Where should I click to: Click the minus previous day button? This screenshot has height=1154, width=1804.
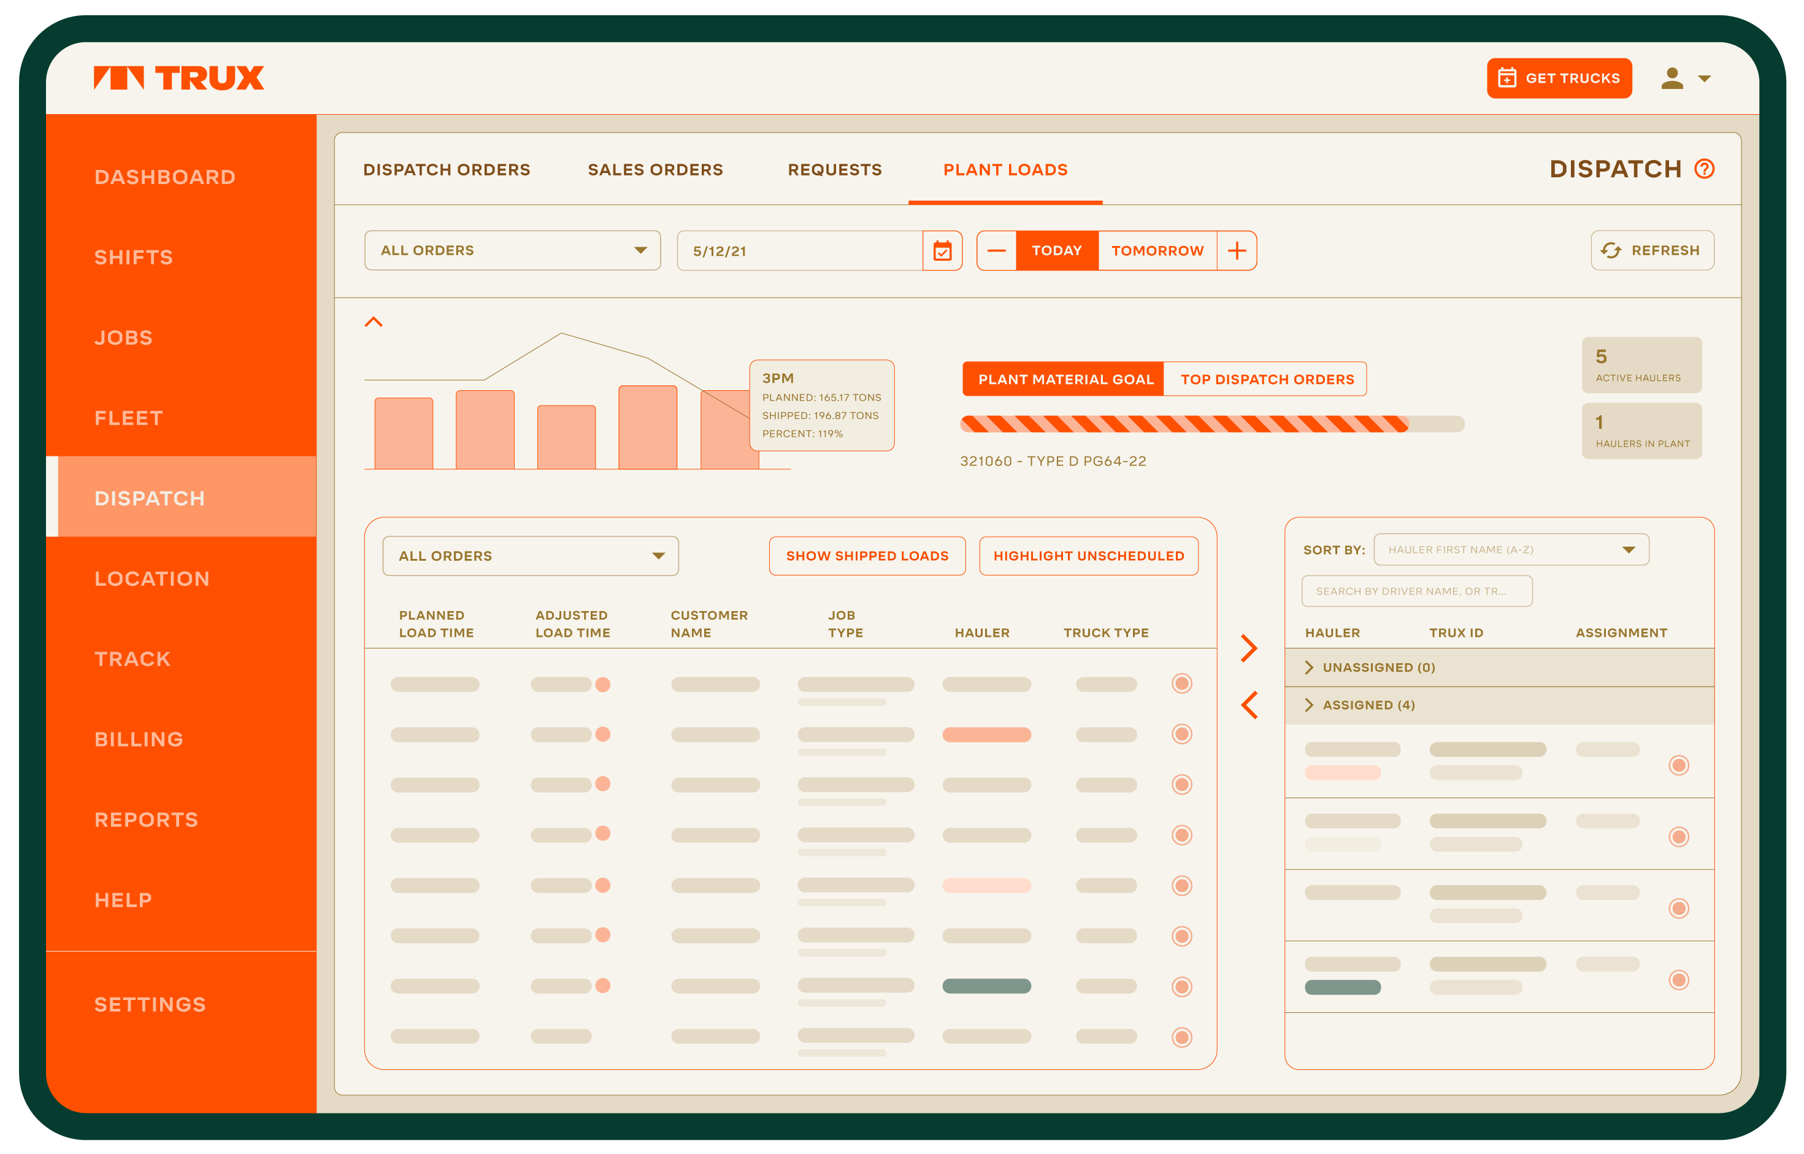pyautogui.click(x=996, y=250)
